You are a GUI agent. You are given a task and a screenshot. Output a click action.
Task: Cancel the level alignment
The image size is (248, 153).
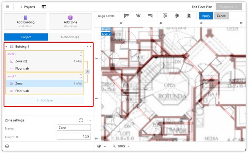[x=222, y=16]
